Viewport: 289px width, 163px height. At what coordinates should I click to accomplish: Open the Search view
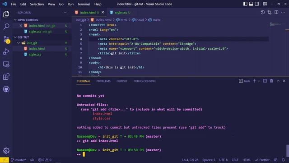(x=6, y=26)
